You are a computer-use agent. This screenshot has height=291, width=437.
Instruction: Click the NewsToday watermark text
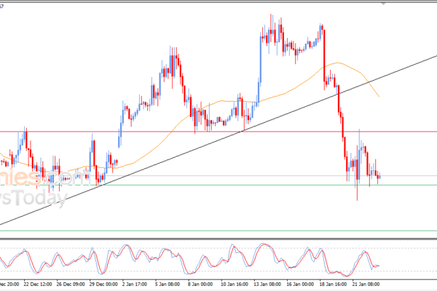point(36,198)
